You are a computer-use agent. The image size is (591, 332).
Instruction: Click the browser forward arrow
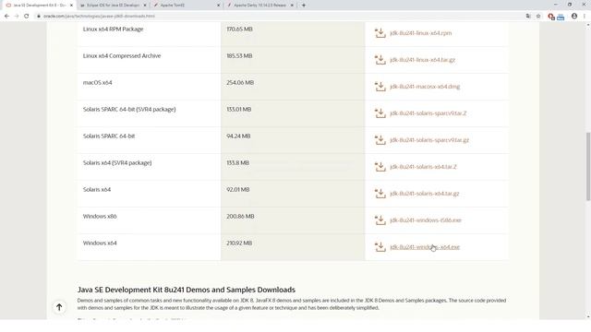17,17
